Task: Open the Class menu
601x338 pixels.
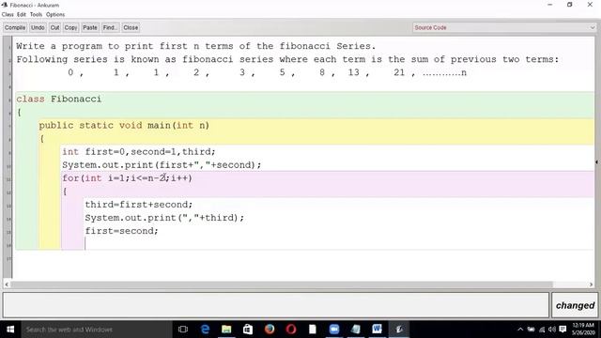Action: 8,15
